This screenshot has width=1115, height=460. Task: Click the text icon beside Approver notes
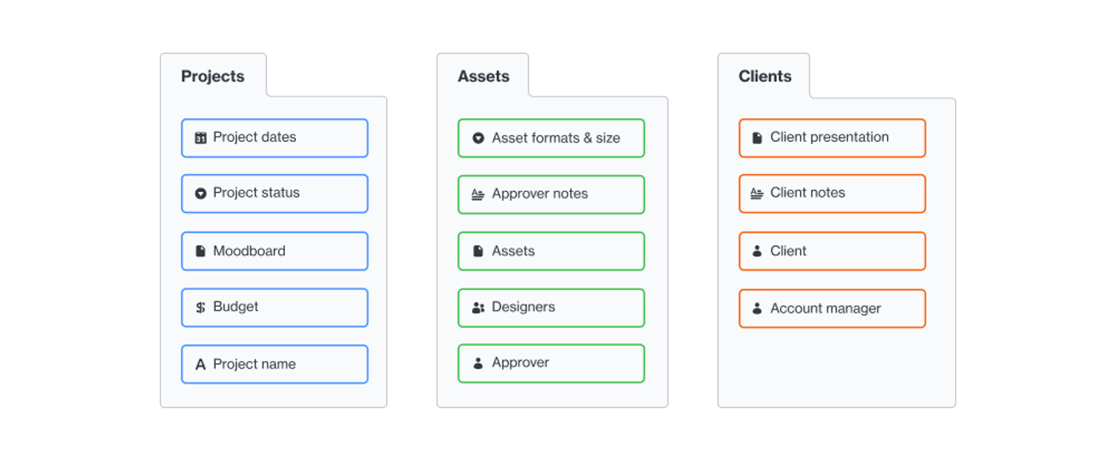click(478, 194)
